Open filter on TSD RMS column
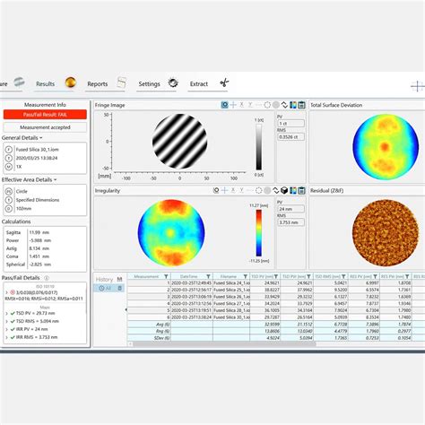 [343, 276]
